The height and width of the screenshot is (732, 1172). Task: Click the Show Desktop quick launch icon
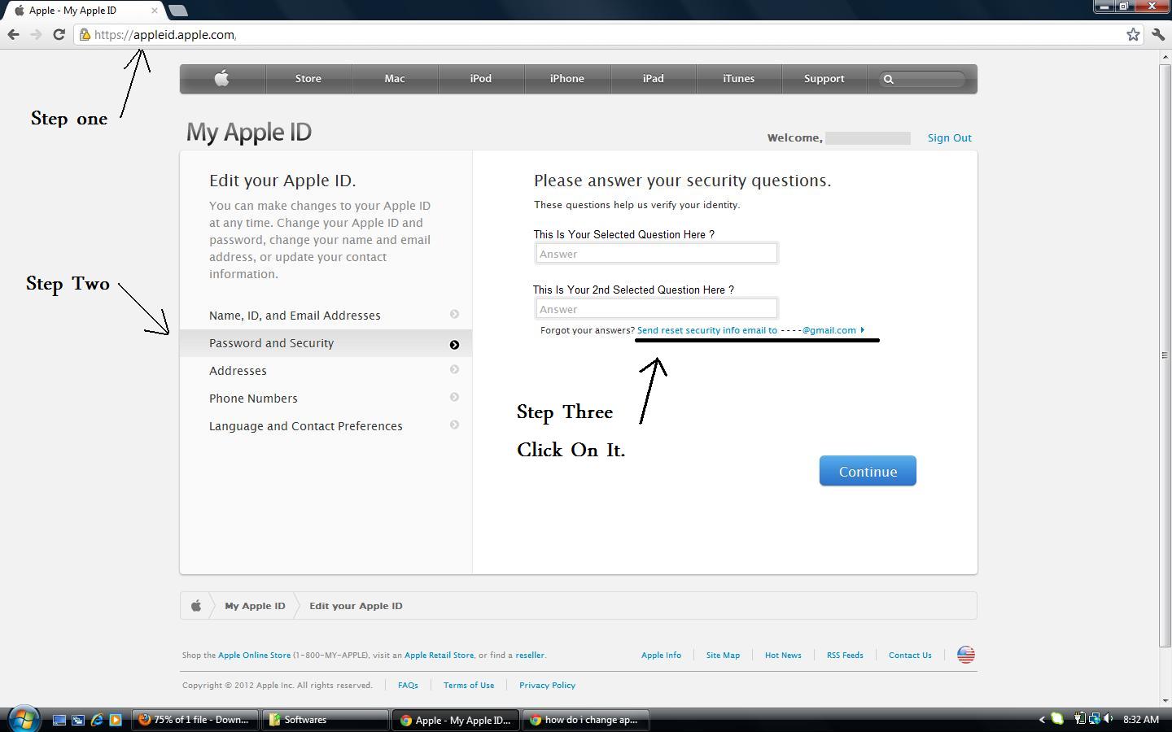59,720
